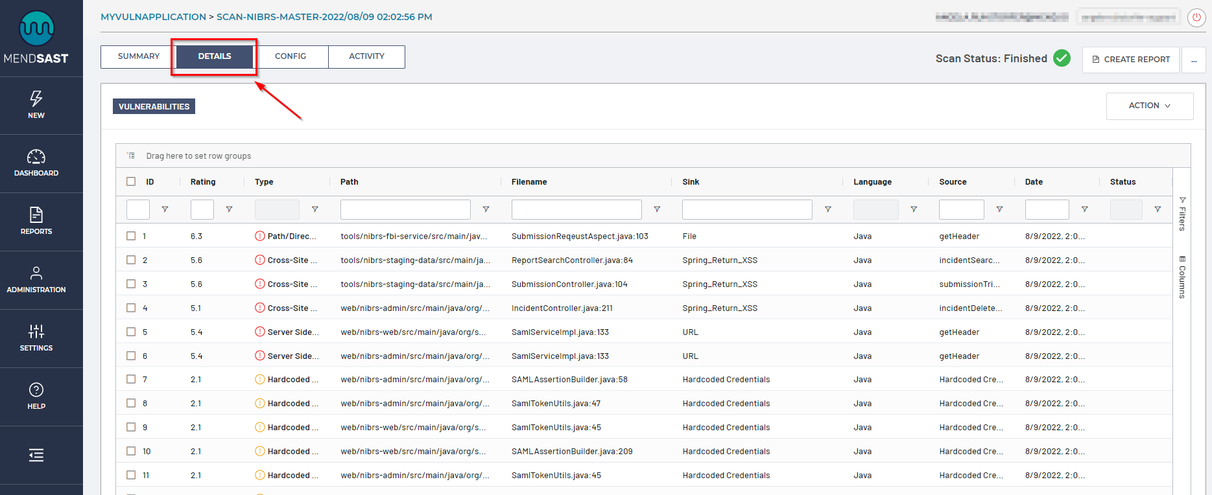The height and width of the screenshot is (495, 1212).
Task: Switch to the SUMMARY tab
Action: [138, 56]
